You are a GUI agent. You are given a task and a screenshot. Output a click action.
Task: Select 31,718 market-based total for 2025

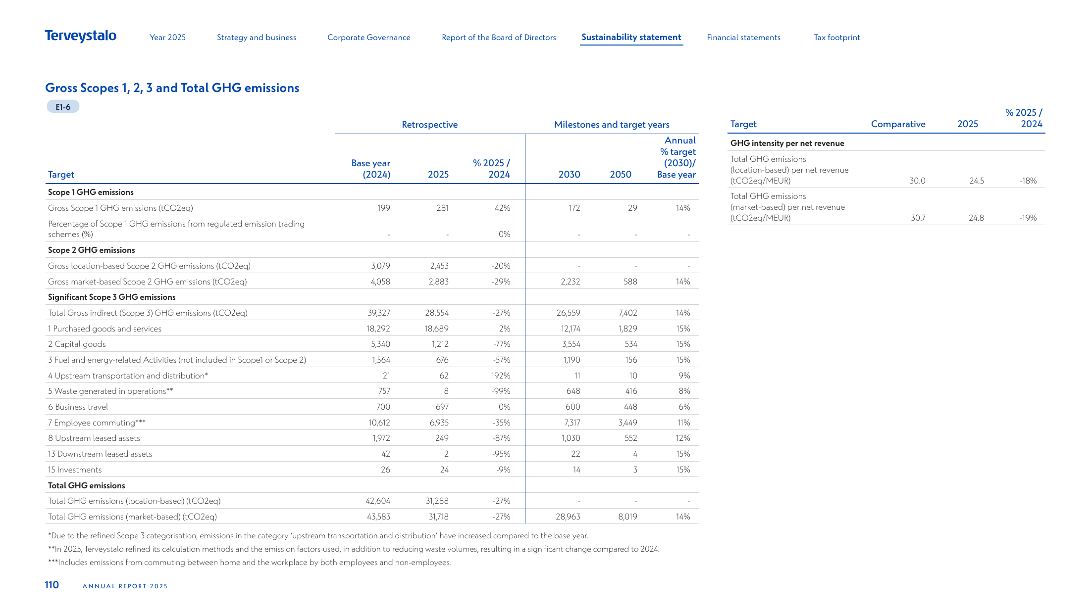(x=438, y=517)
